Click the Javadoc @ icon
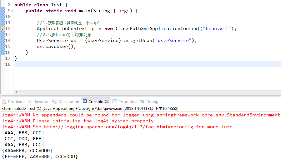This screenshot has height=164, width=281. click(31, 101)
